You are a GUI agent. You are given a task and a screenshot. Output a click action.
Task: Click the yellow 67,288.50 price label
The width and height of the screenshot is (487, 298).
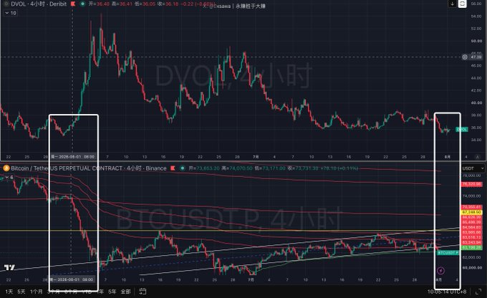pyautogui.click(x=471, y=212)
